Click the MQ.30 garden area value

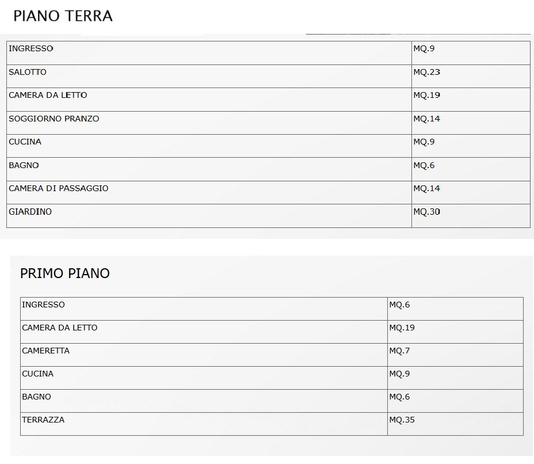click(x=426, y=212)
